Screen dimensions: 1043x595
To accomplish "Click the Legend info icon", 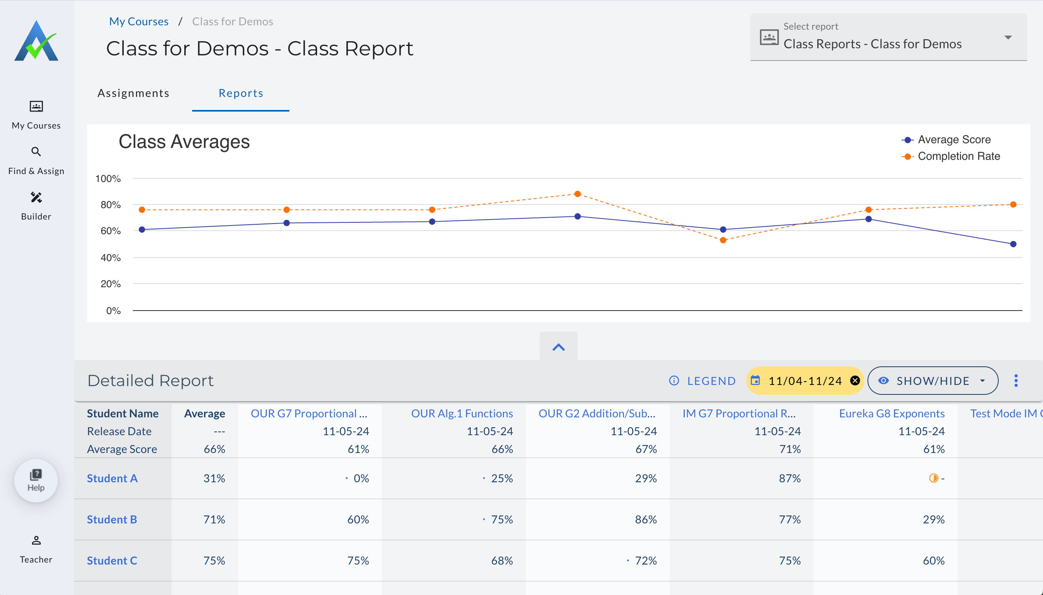I will click(x=674, y=381).
